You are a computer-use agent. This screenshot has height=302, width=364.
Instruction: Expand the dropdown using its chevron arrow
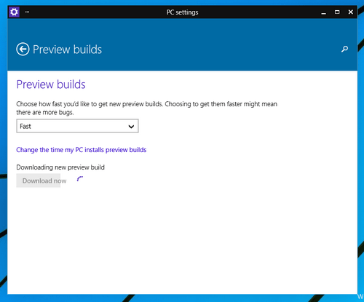pyautogui.click(x=131, y=127)
